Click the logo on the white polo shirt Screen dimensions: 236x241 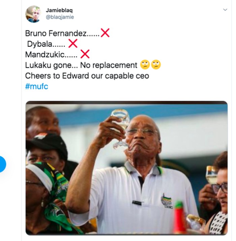coord(167,200)
